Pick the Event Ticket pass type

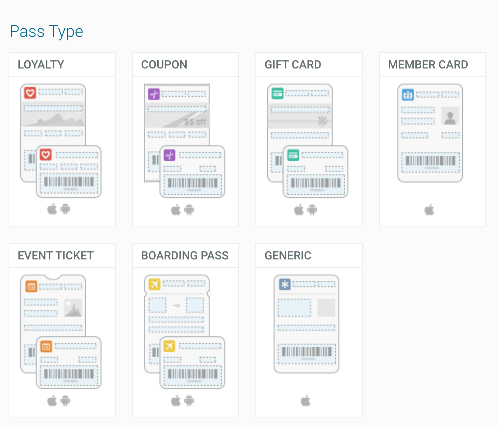click(62, 329)
